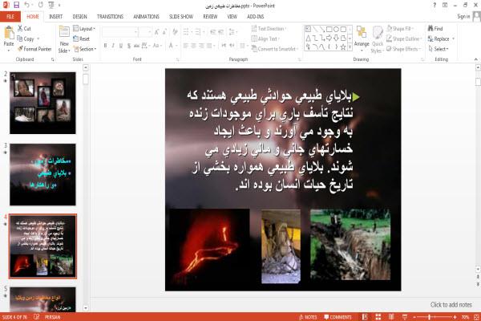This screenshot has height=321, width=481.
Task: Click Text Direction button
Action: [x=269, y=29]
